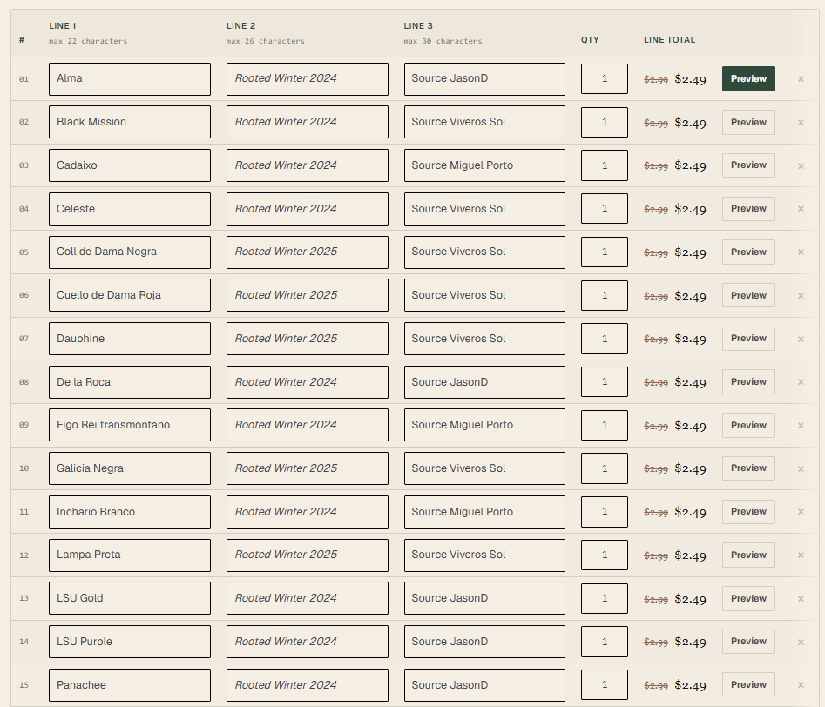The image size is (825, 707).
Task: Open Preview for LSU Purple row
Action: (x=748, y=642)
